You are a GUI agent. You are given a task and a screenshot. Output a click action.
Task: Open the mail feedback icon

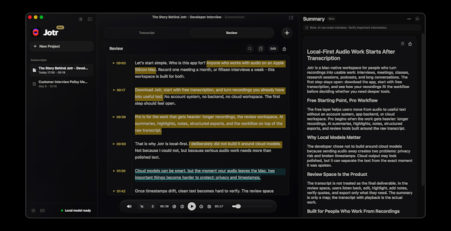click(42, 211)
